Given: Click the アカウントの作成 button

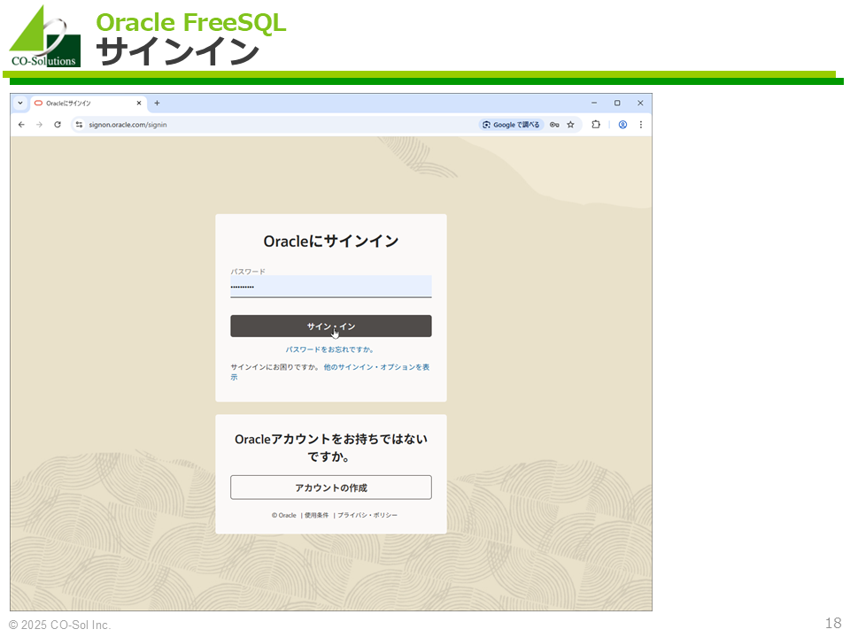Looking at the screenshot, I should click(x=330, y=487).
